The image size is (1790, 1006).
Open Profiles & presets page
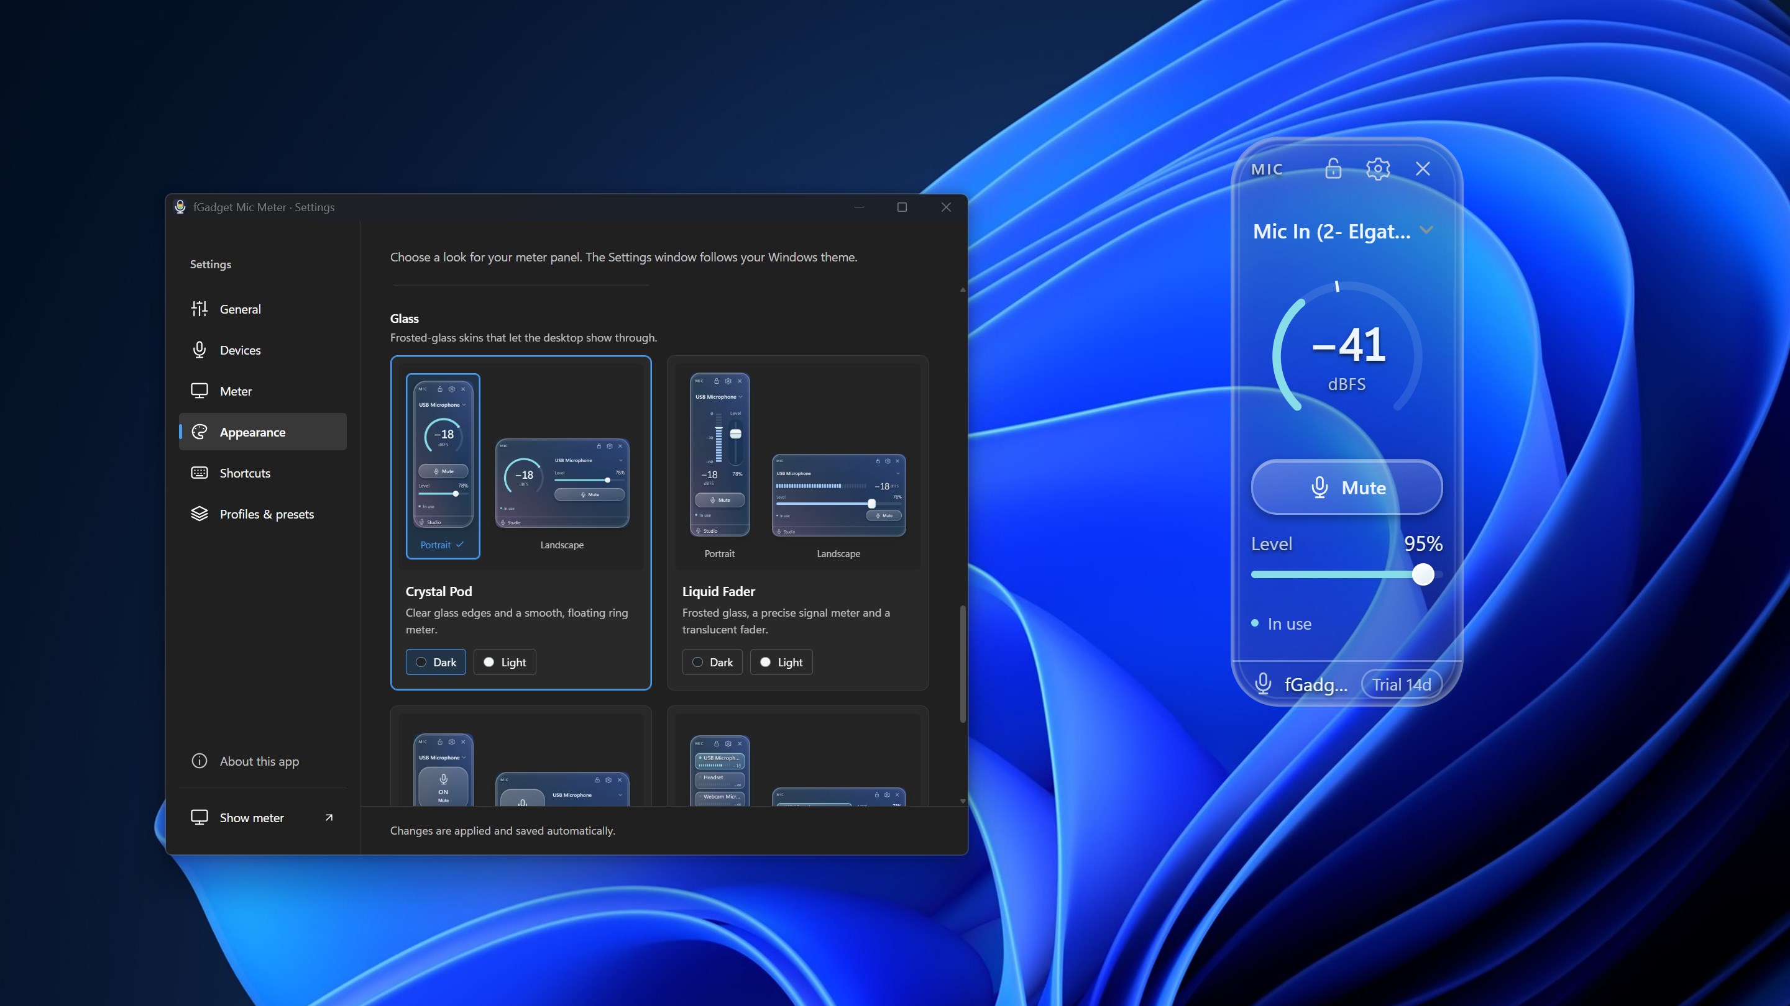pos(263,514)
